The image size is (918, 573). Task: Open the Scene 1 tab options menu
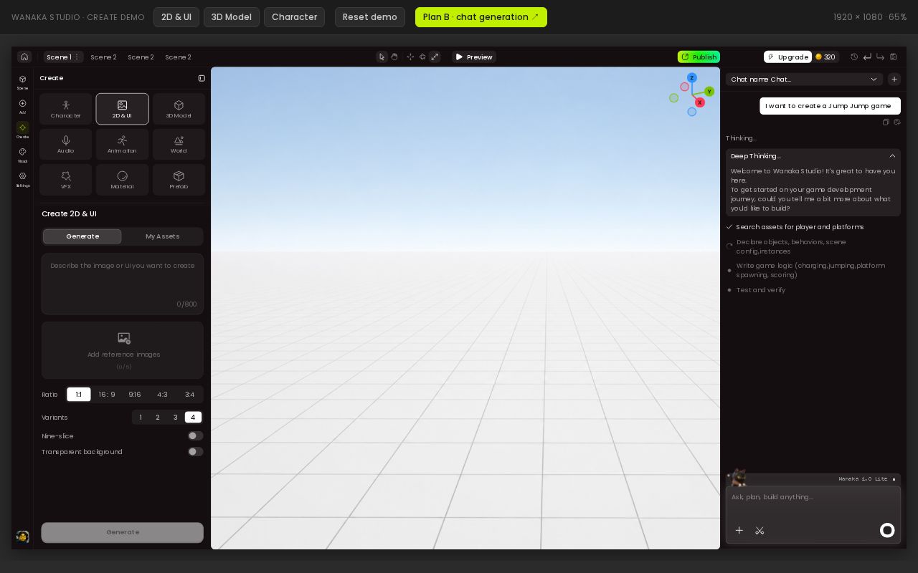click(77, 57)
